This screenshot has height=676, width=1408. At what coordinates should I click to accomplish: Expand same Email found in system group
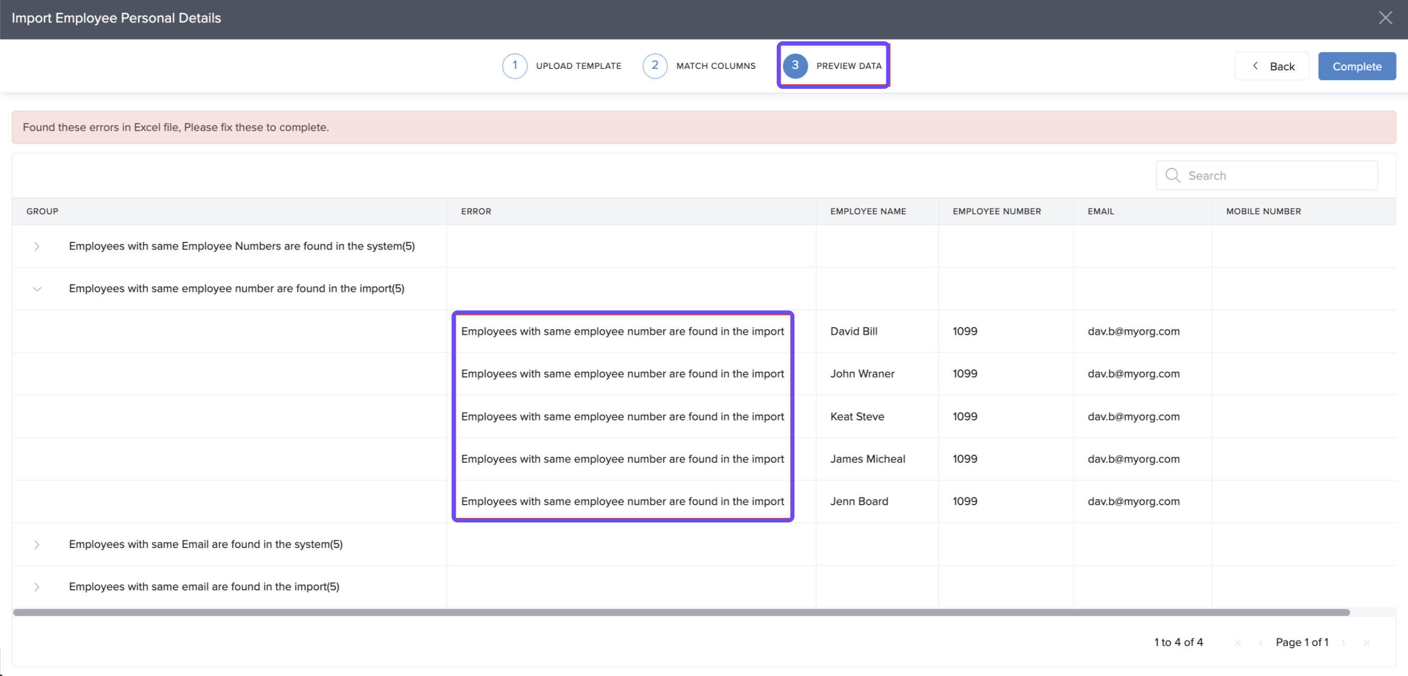37,545
